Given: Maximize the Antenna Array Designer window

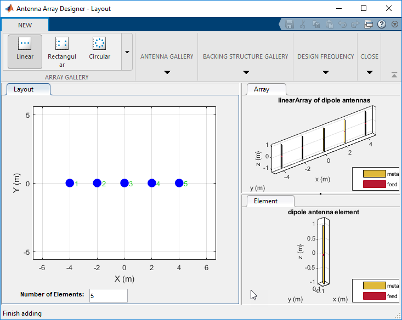Looking at the screenshot, I should click(x=364, y=8).
